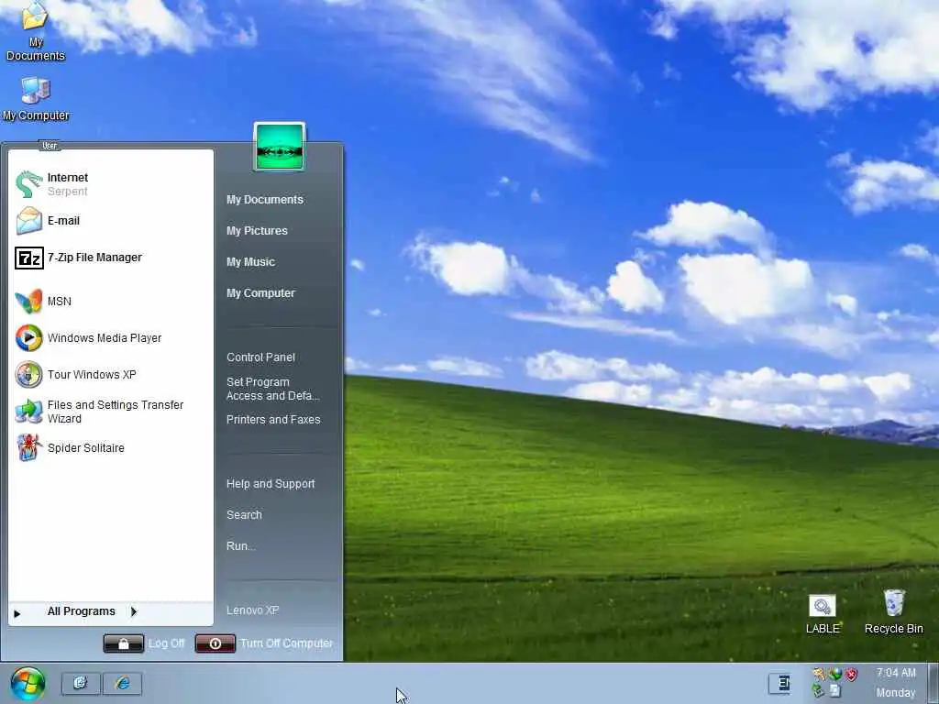
Task: Open Spider Solitaire game
Action: tap(111, 447)
